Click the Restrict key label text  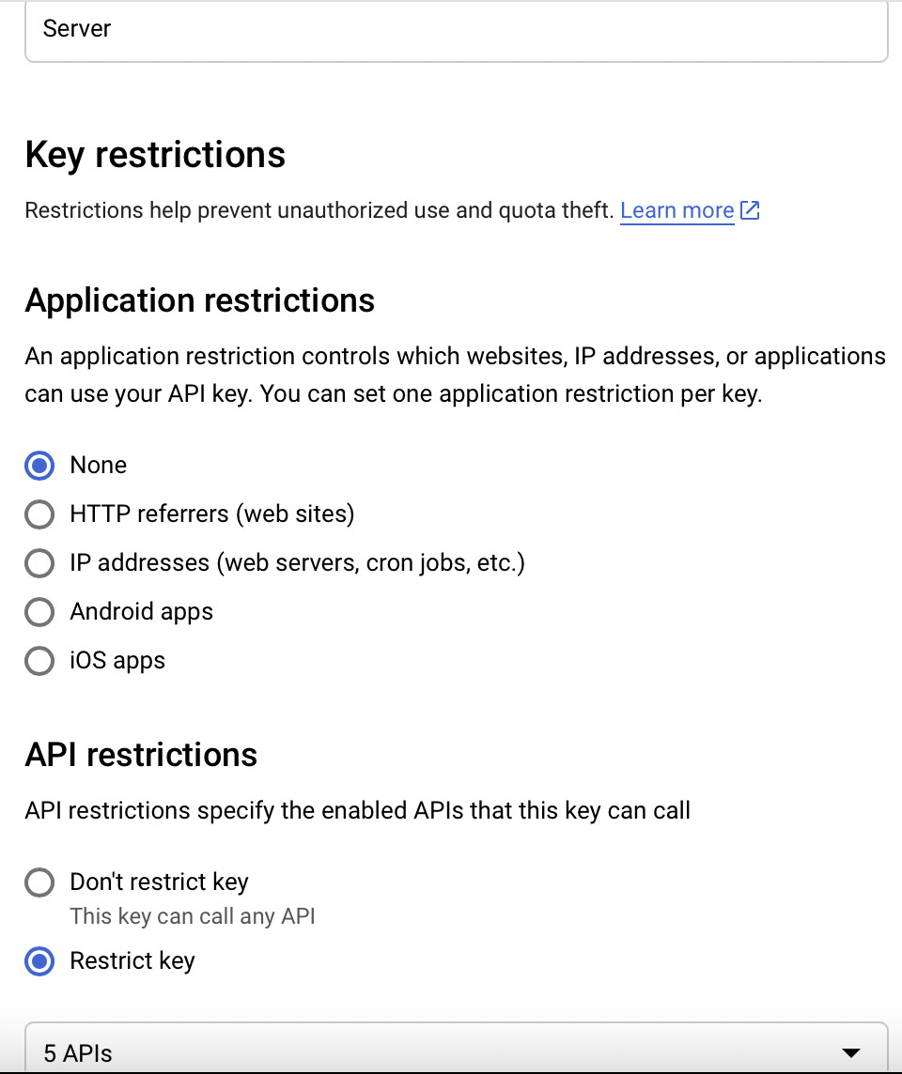click(x=132, y=960)
